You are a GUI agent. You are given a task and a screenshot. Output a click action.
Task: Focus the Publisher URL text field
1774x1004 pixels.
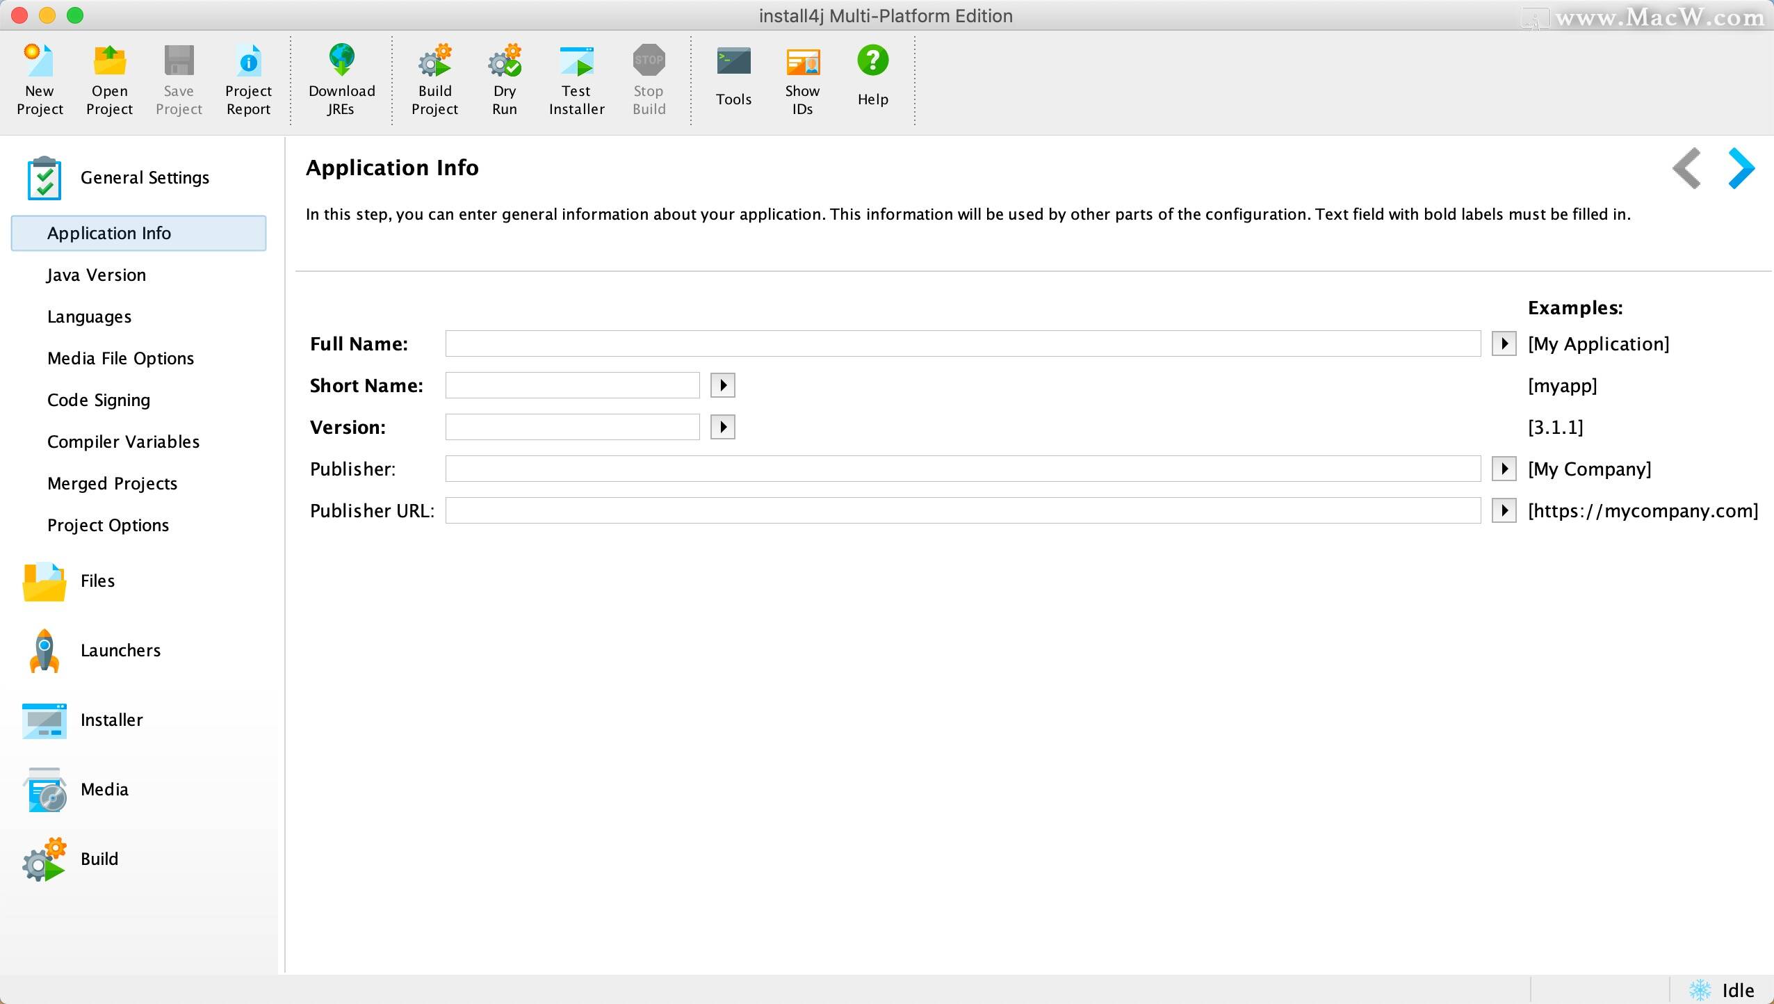[963, 510]
